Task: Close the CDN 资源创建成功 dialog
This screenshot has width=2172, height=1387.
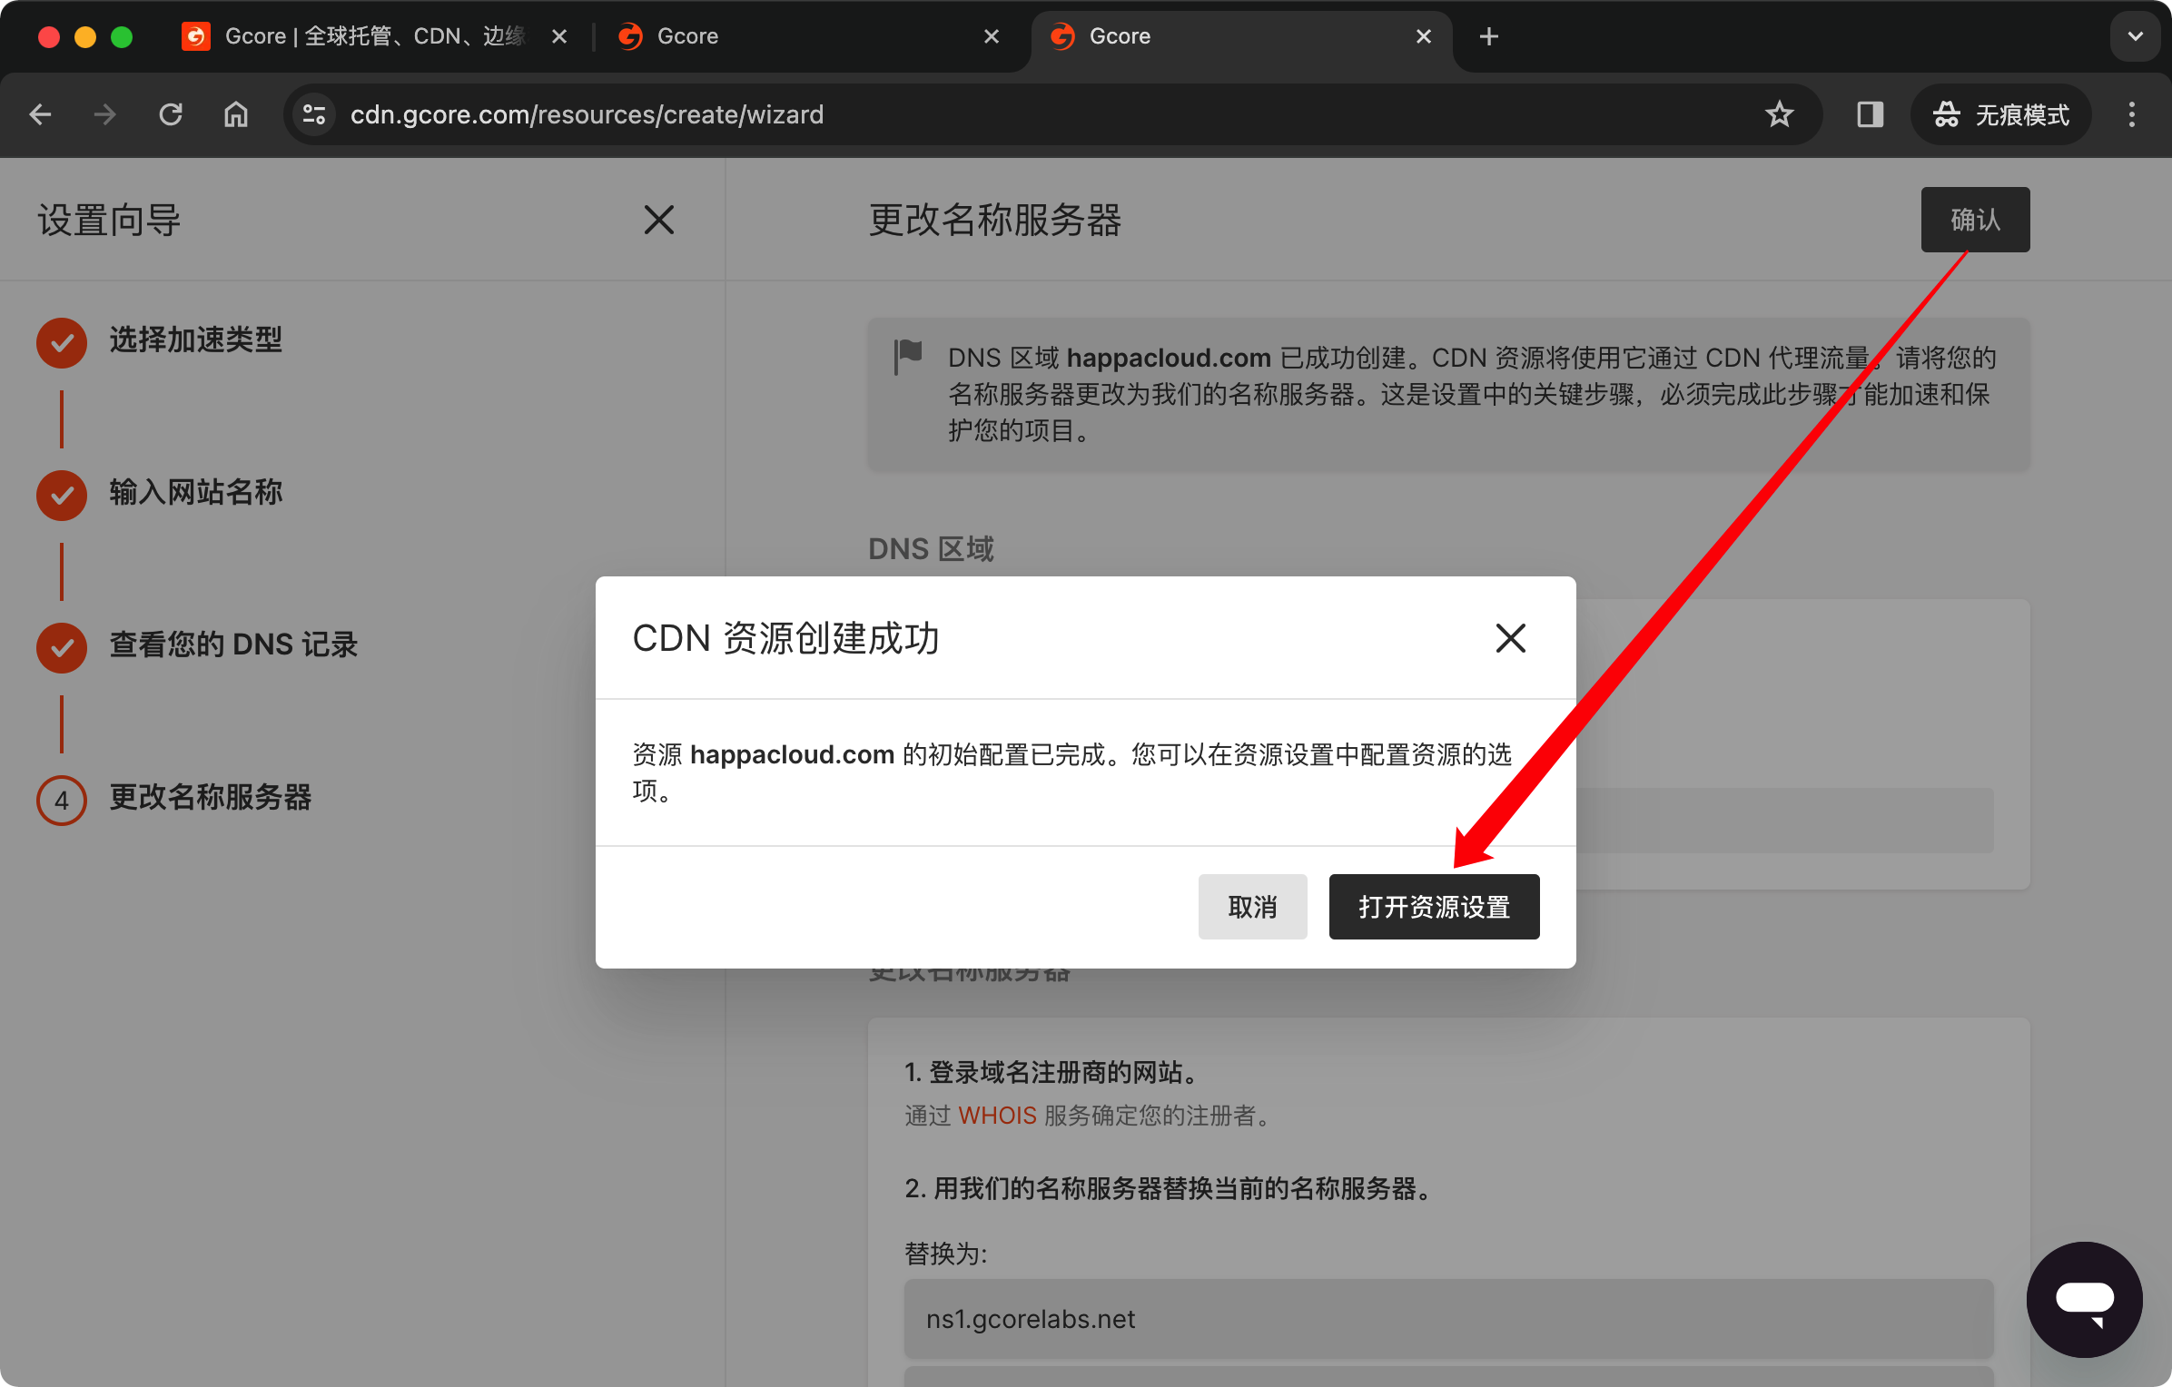Action: coord(1511,638)
